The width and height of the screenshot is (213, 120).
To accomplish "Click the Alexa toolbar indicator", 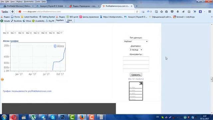I will pyautogui.click(x=70, y=21).
